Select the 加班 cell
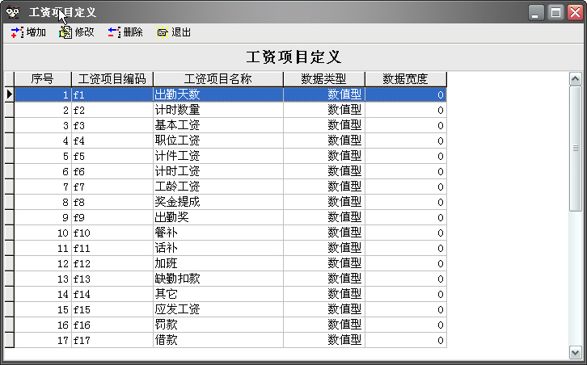This screenshot has width=587, height=365. click(218, 263)
